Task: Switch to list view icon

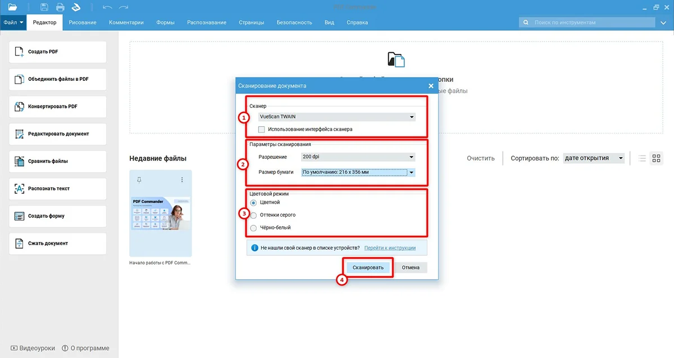Action: pos(642,159)
